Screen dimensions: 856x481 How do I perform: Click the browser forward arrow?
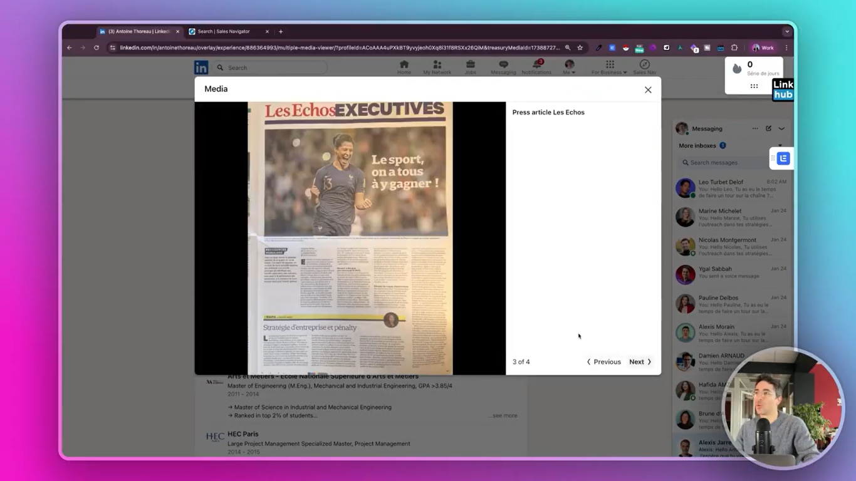(83, 48)
